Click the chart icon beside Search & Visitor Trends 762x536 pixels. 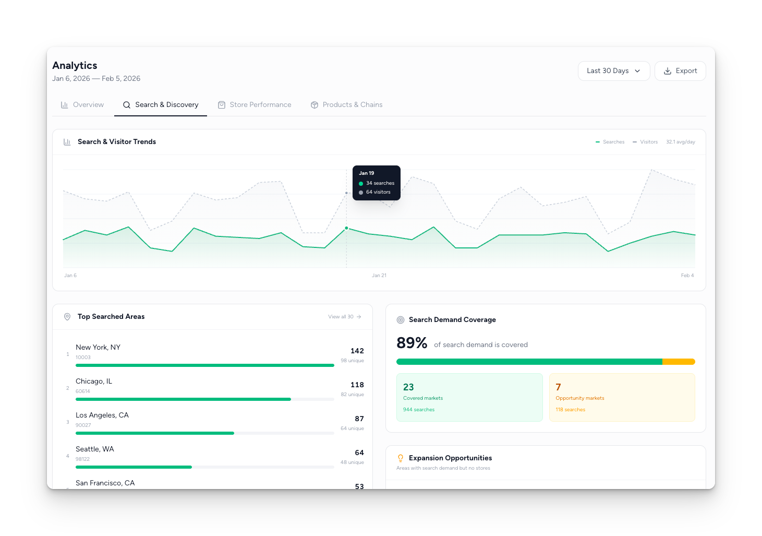point(67,142)
